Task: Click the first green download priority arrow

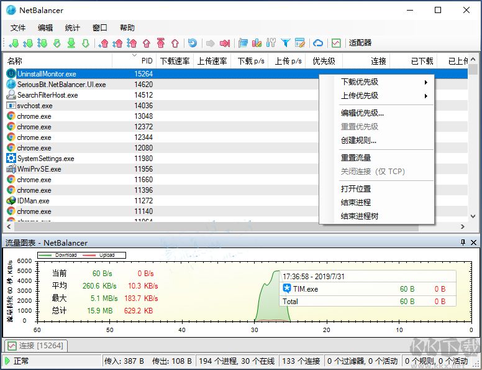Action: (x=14, y=43)
